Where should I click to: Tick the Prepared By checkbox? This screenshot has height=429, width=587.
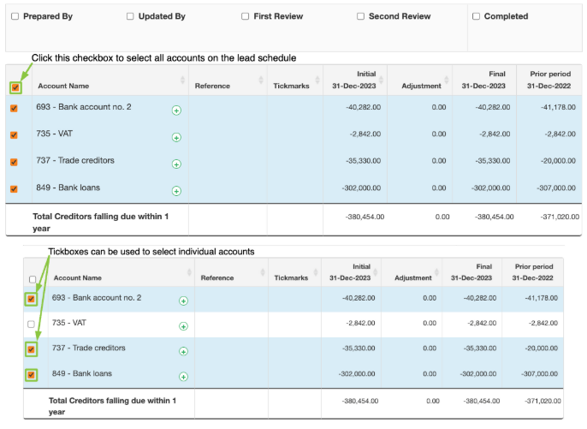(15, 16)
